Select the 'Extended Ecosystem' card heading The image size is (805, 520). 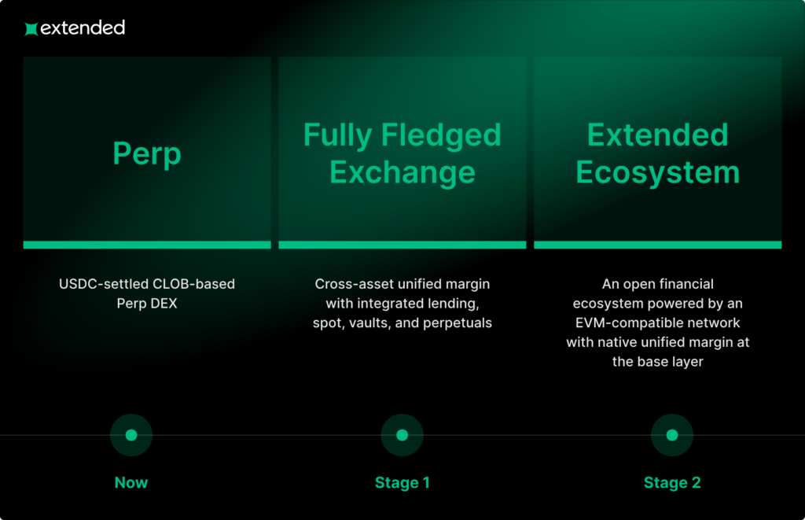[x=658, y=153]
